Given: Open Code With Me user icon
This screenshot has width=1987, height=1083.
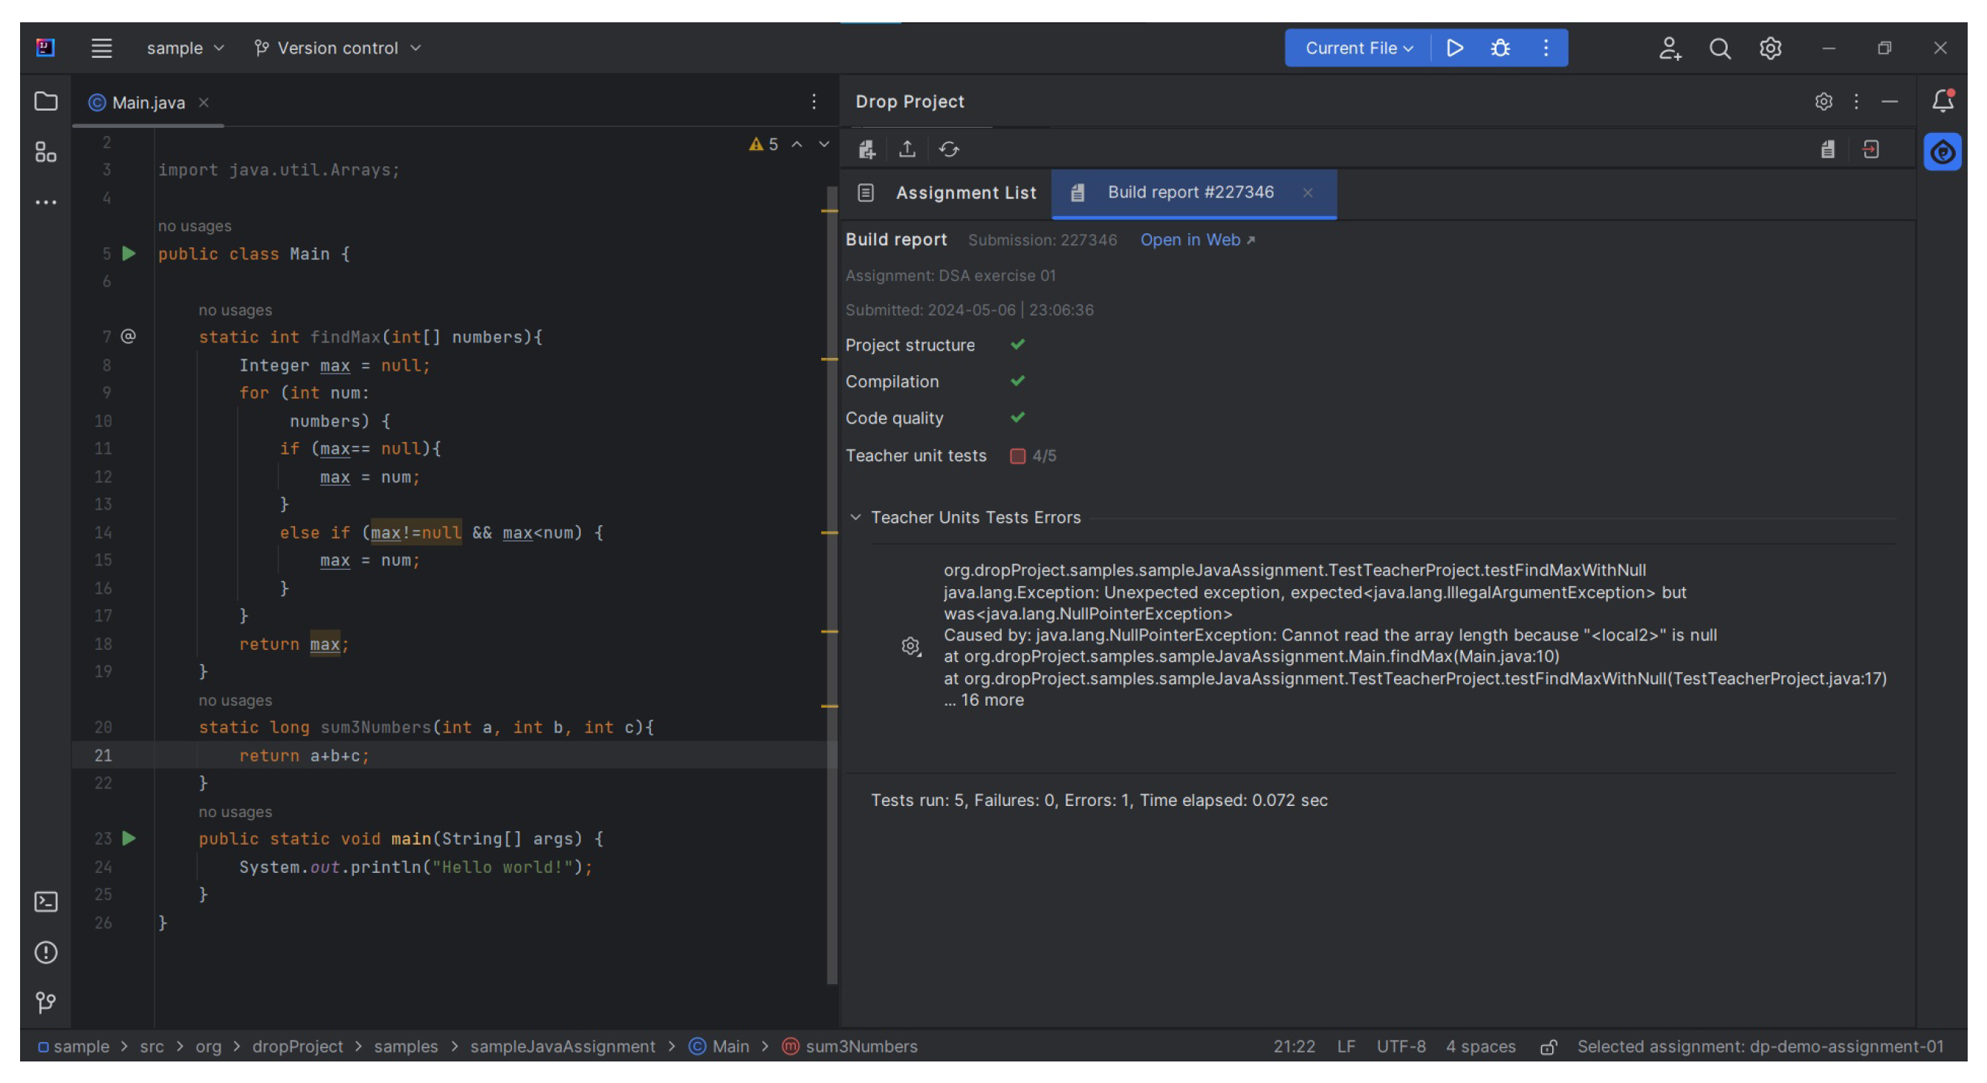Looking at the screenshot, I should (1670, 48).
